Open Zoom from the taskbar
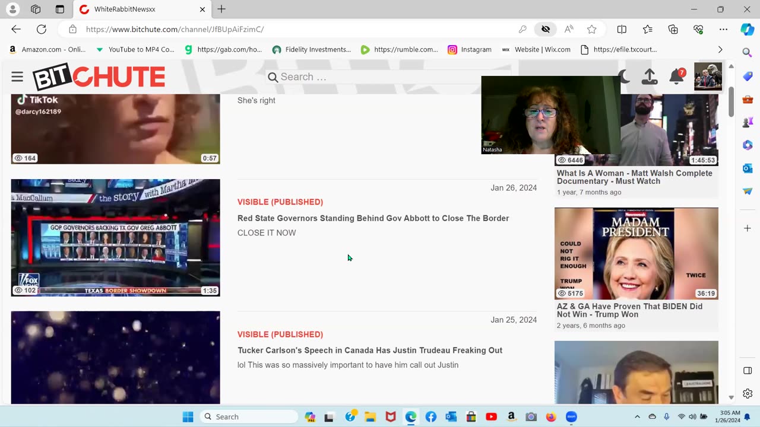 click(571, 417)
